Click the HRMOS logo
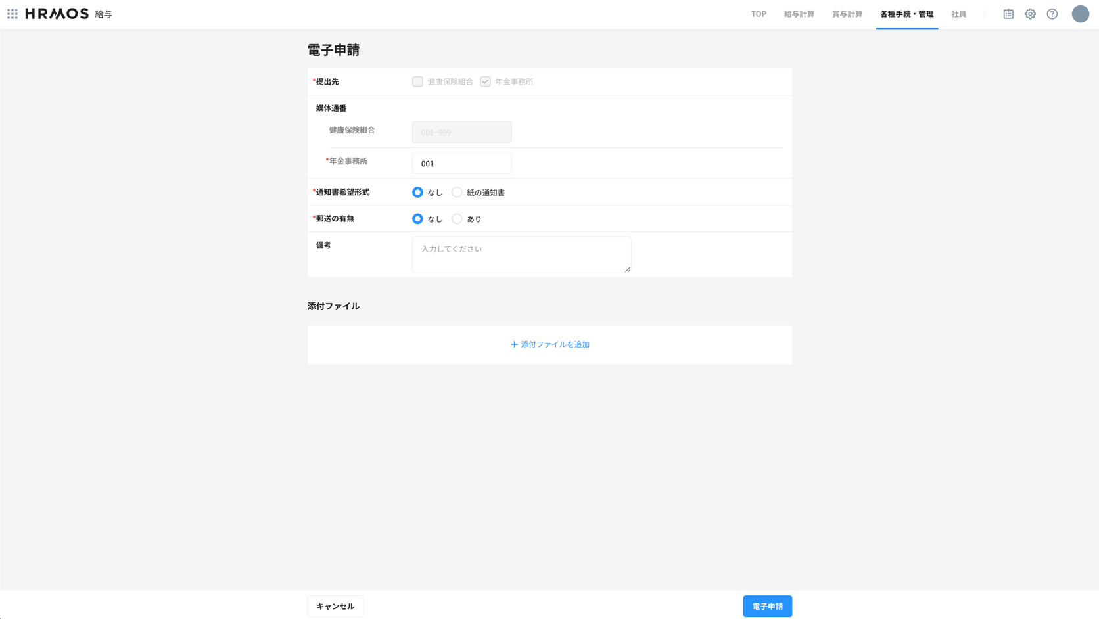This screenshot has height=619, width=1099. click(x=57, y=14)
